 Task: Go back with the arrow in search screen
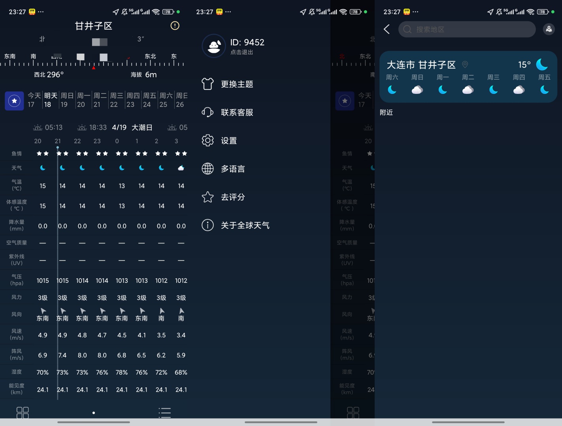387,29
